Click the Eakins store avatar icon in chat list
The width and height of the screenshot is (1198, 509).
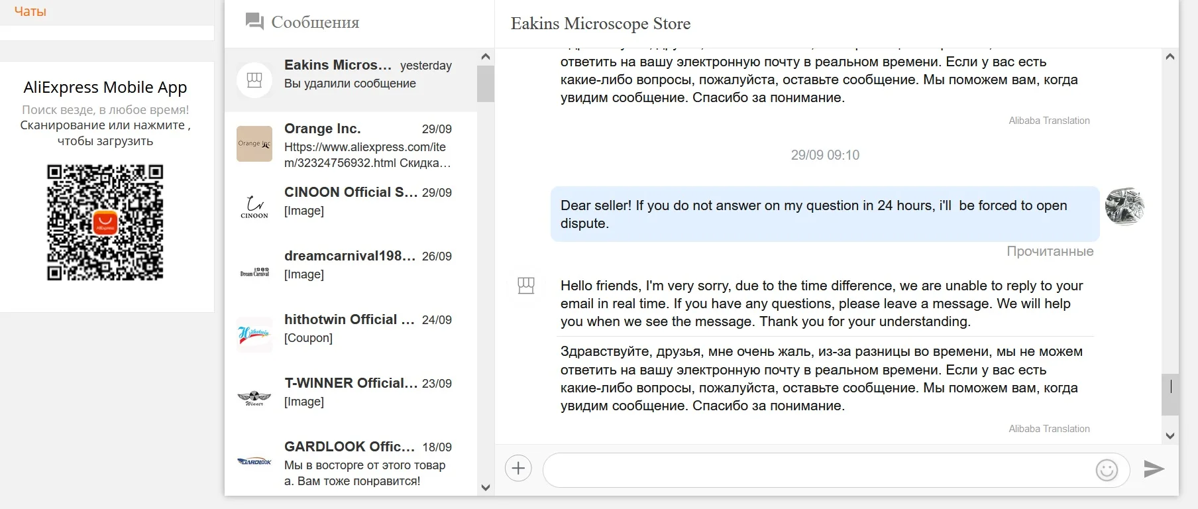(x=254, y=80)
